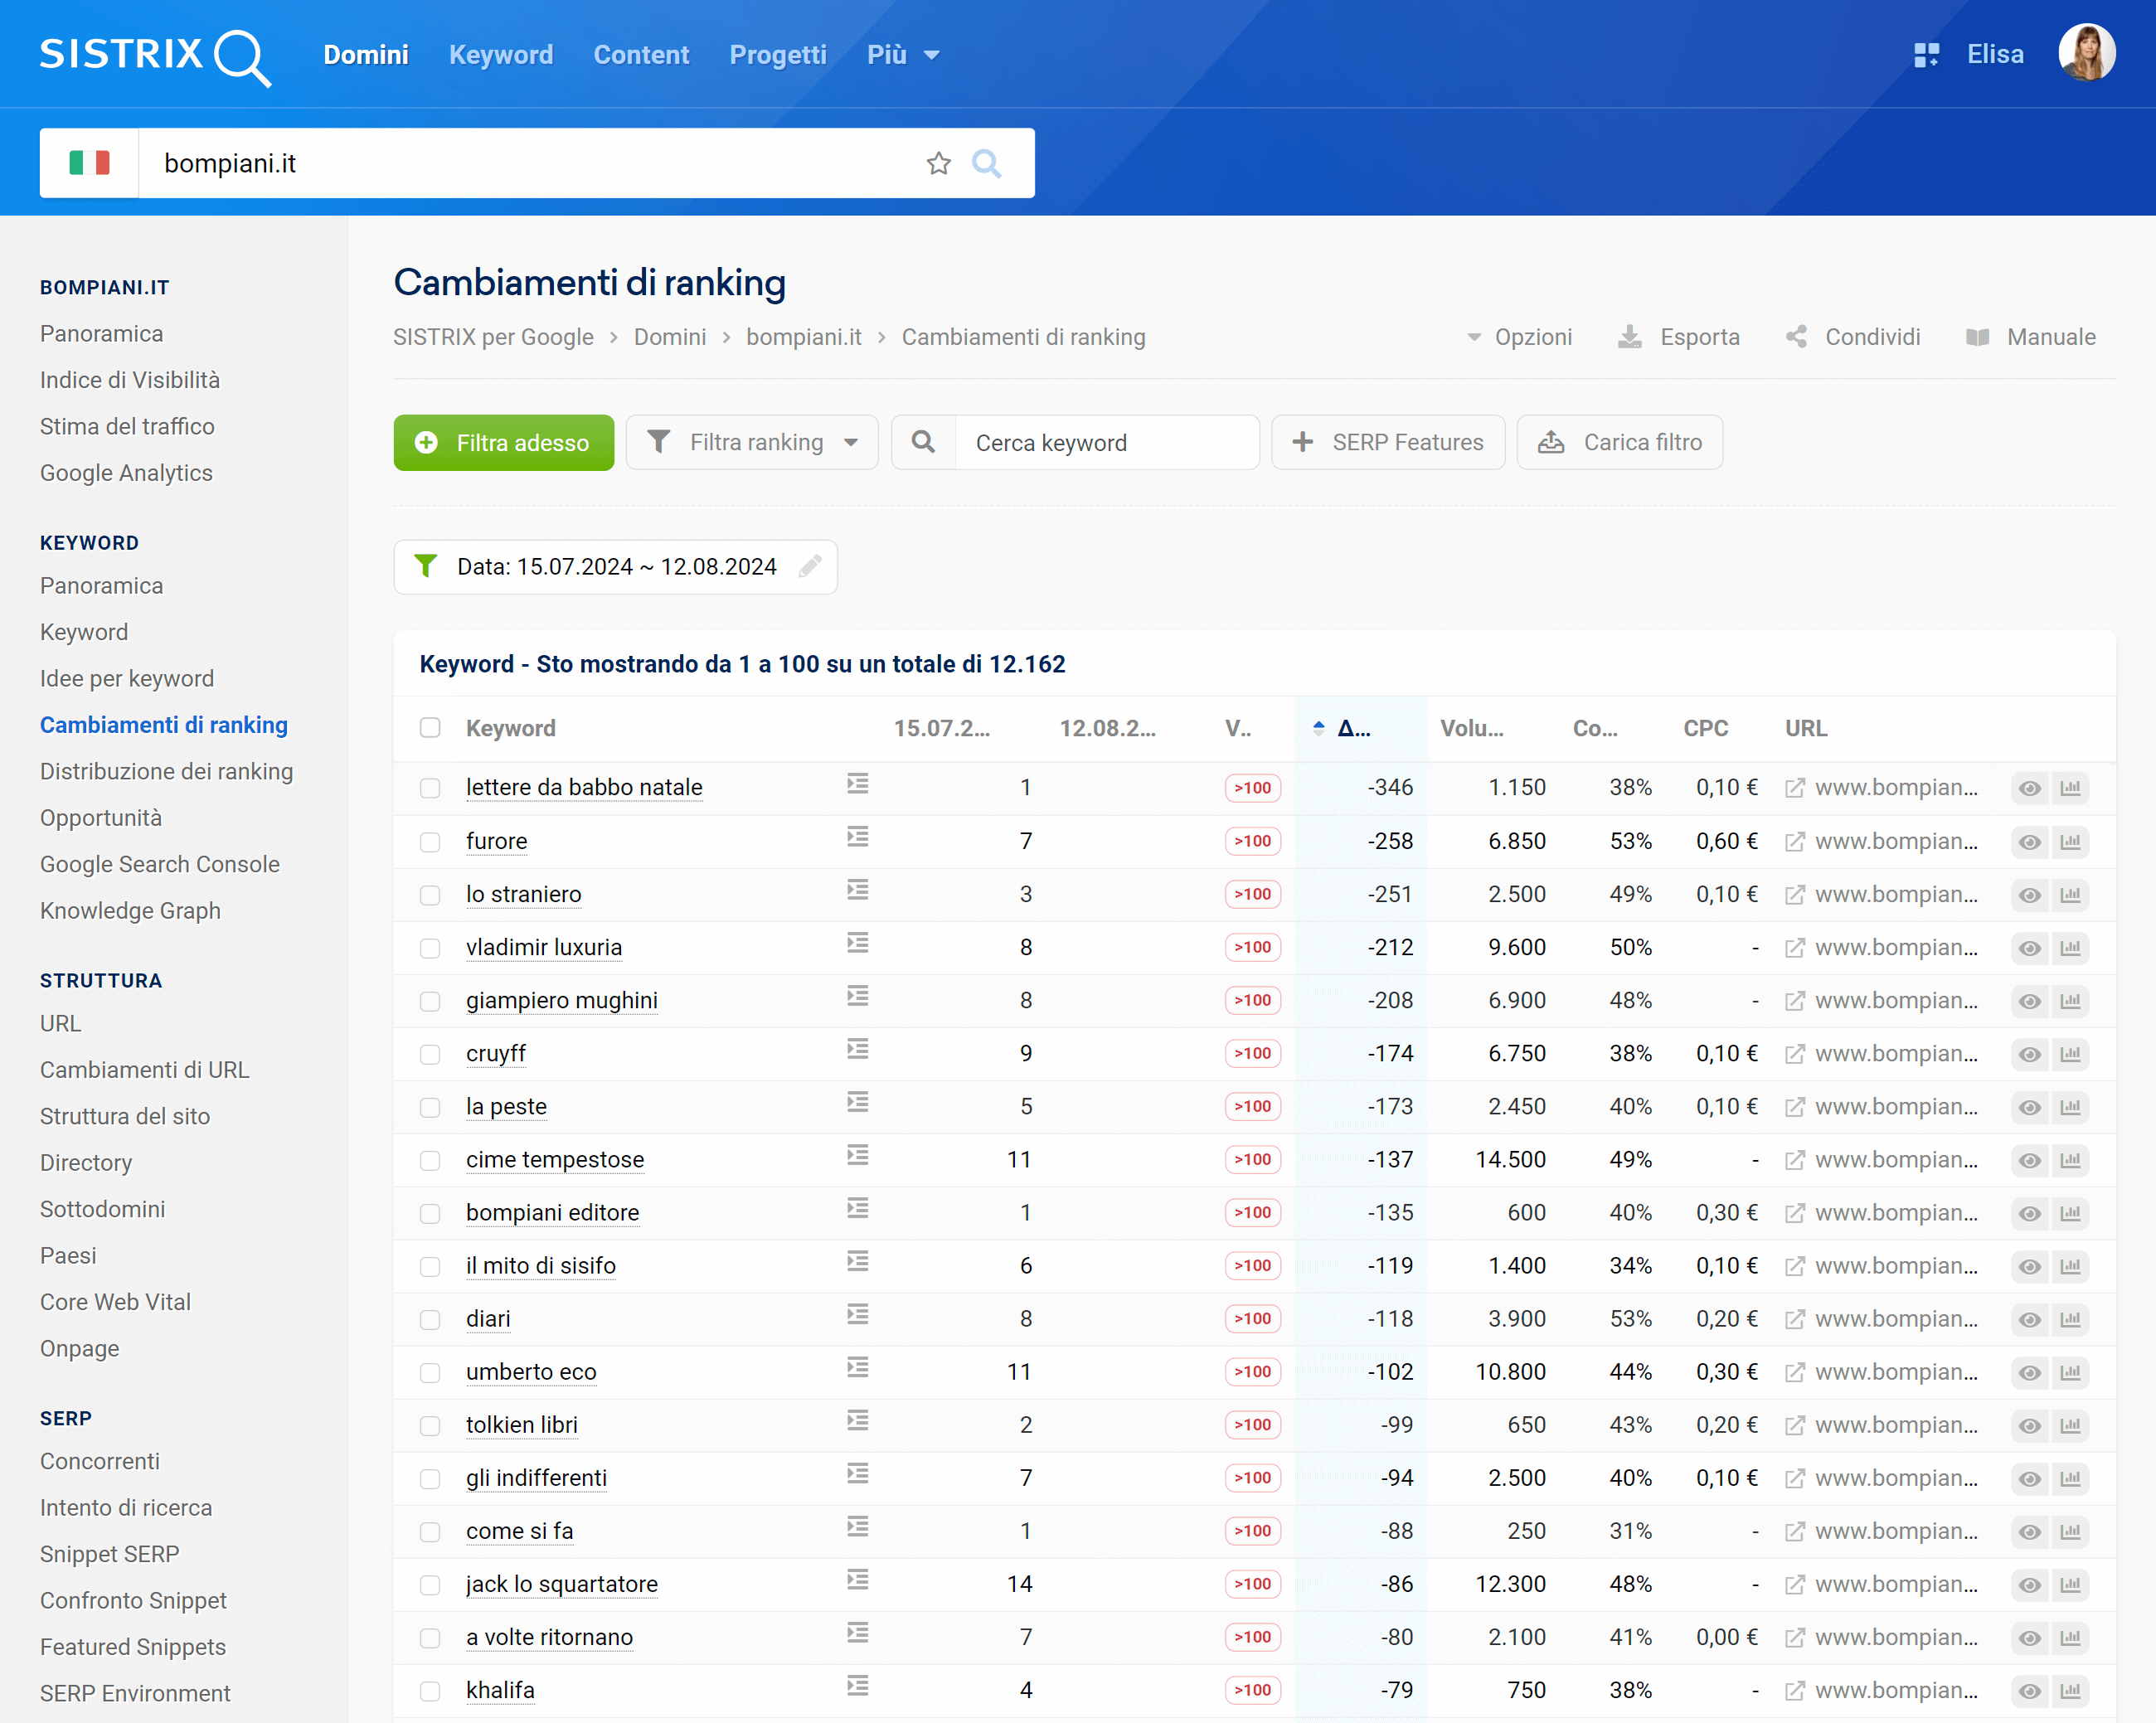This screenshot has height=1723, width=2156.
Task: Open Elisa's profile avatar
Action: [2087, 53]
